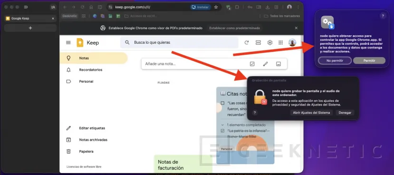Open the Keep main menu hamburger icon
The image size is (394, 175).
pos(68,43)
